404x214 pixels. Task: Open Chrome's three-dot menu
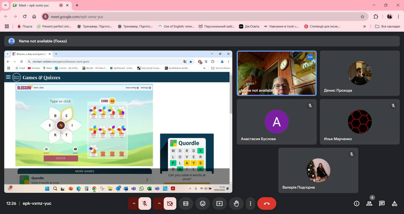[399, 17]
